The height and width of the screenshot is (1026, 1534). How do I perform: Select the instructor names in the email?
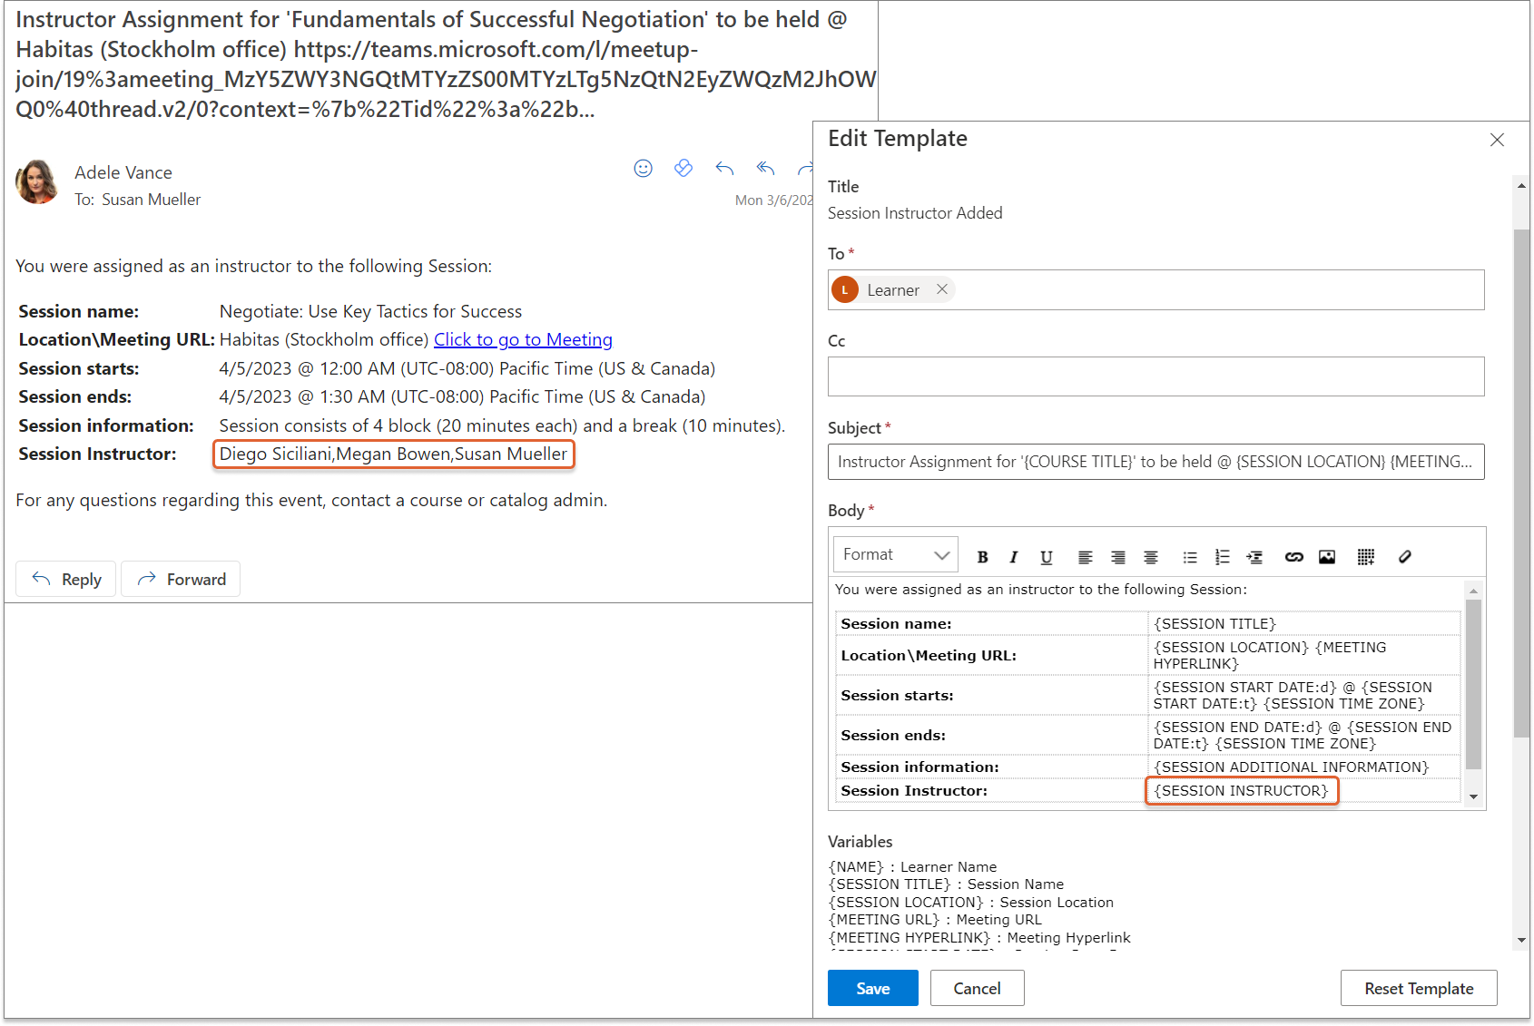coord(393,454)
